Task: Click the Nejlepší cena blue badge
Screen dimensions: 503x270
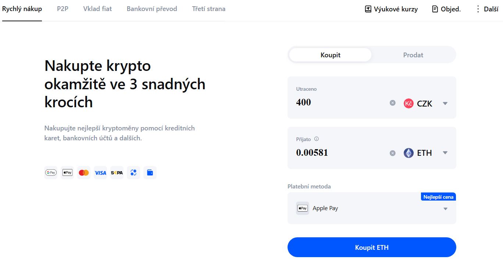Action: [x=438, y=197]
